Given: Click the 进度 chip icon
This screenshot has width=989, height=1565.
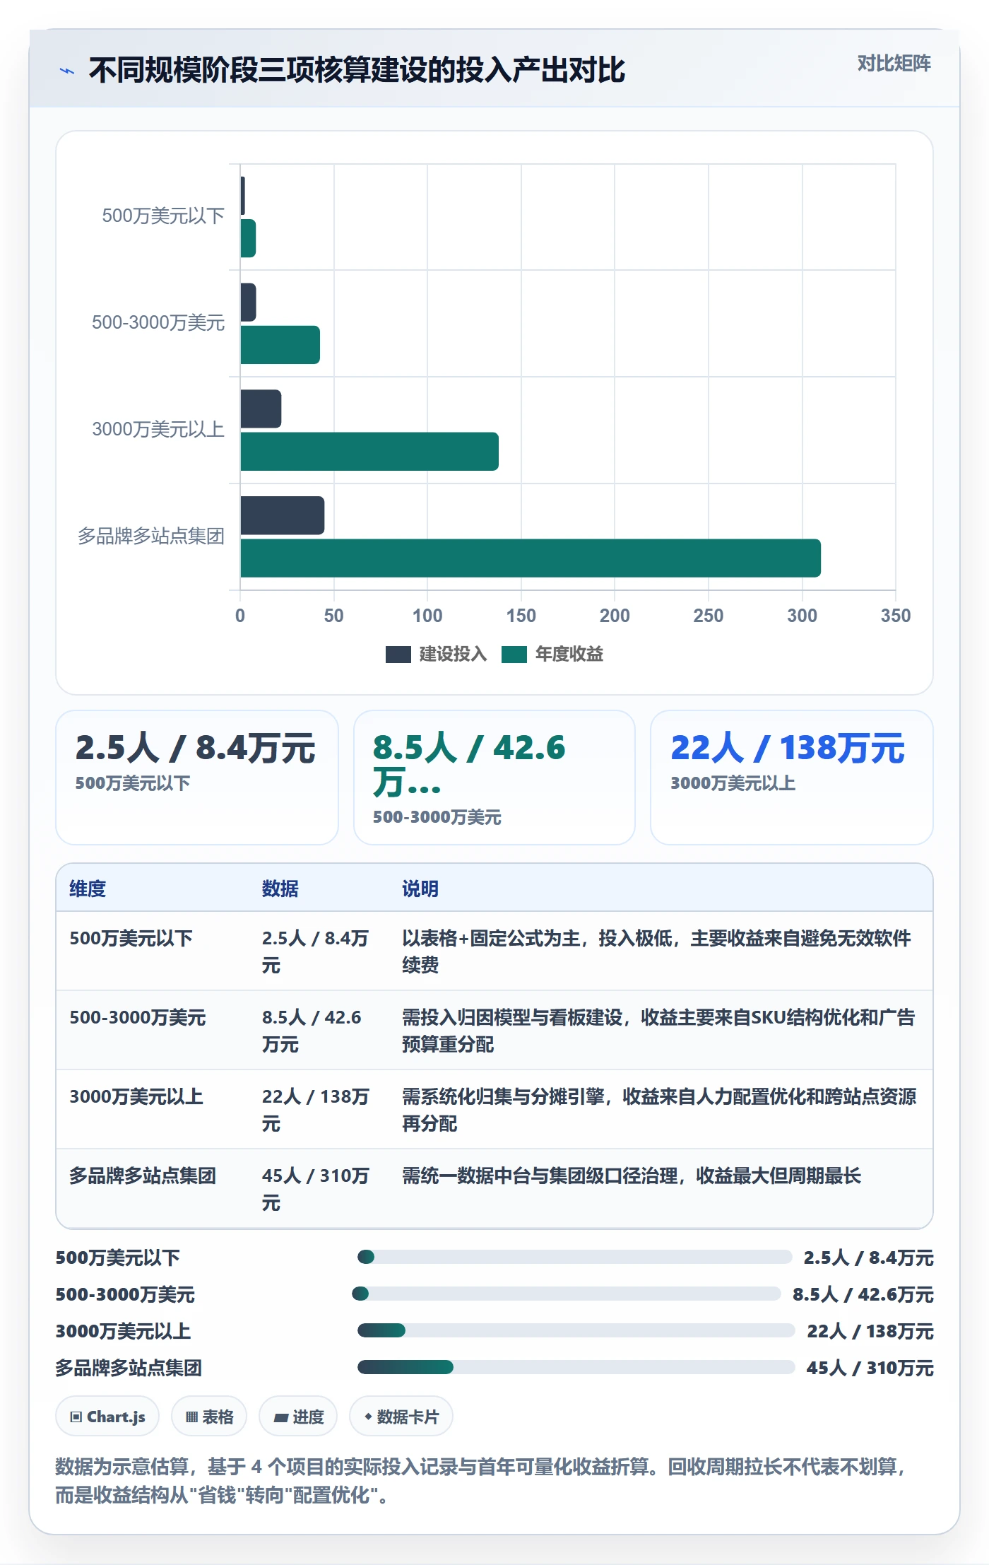Looking at the screenshot, I should tap(281, 1417).
